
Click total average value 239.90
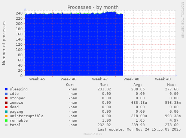tap(138, 125)
